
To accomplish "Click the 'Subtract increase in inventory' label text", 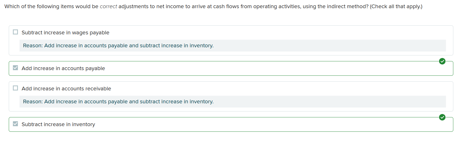I will click(58, 124).
